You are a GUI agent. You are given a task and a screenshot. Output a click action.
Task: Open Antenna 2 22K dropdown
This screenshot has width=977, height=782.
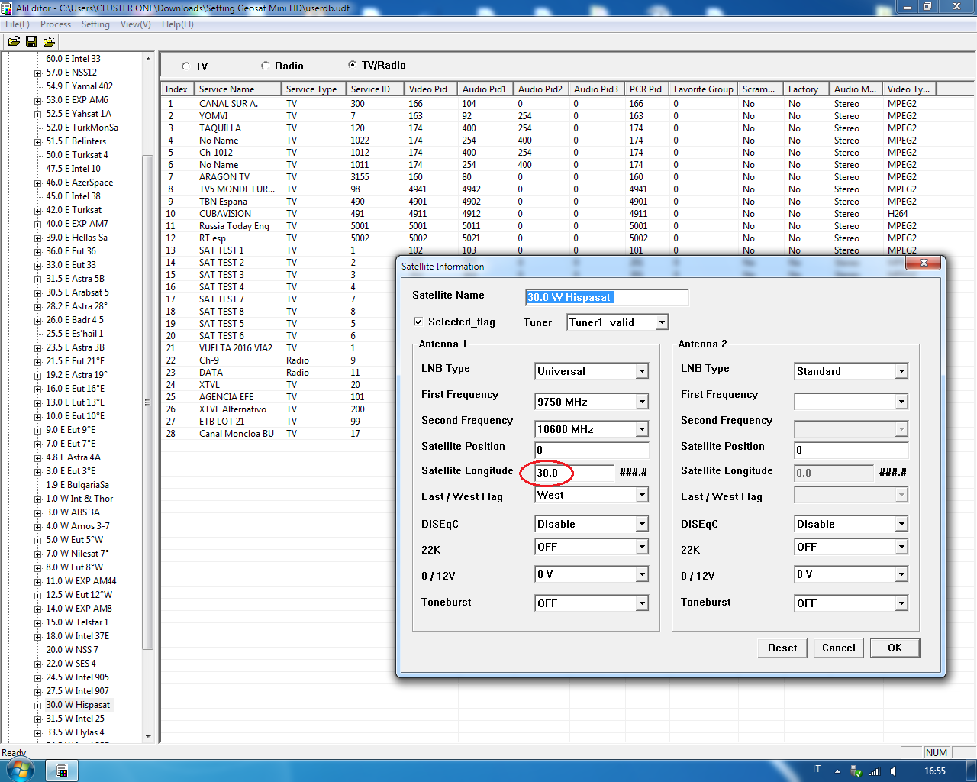pos(901,547)
